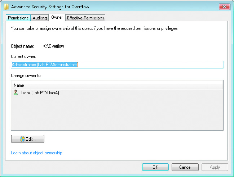Close the Advanced Security Settings dialog
The width and height of the screenshot is (234, 177).
(x=224, y=7)
